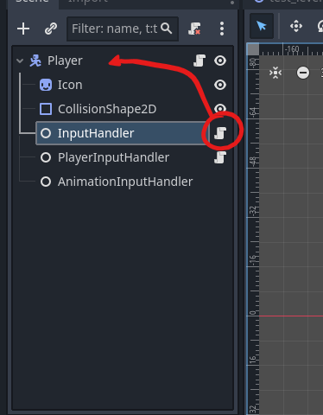
Task: Collapse the Player node tree
Action: point(20,61)
